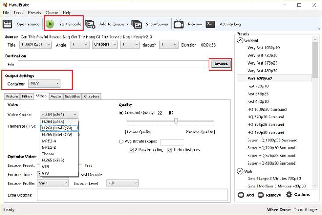
Task: Disable the Turbo first pass checkbox
Action: (x=170, y=150)
